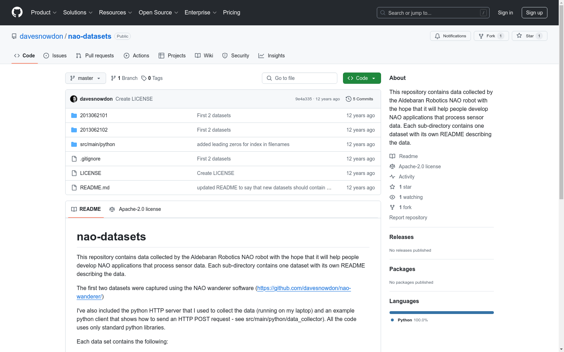Click the tag icon beside 0 Tags
Screen dimensions: 564x352
[144, 78]
